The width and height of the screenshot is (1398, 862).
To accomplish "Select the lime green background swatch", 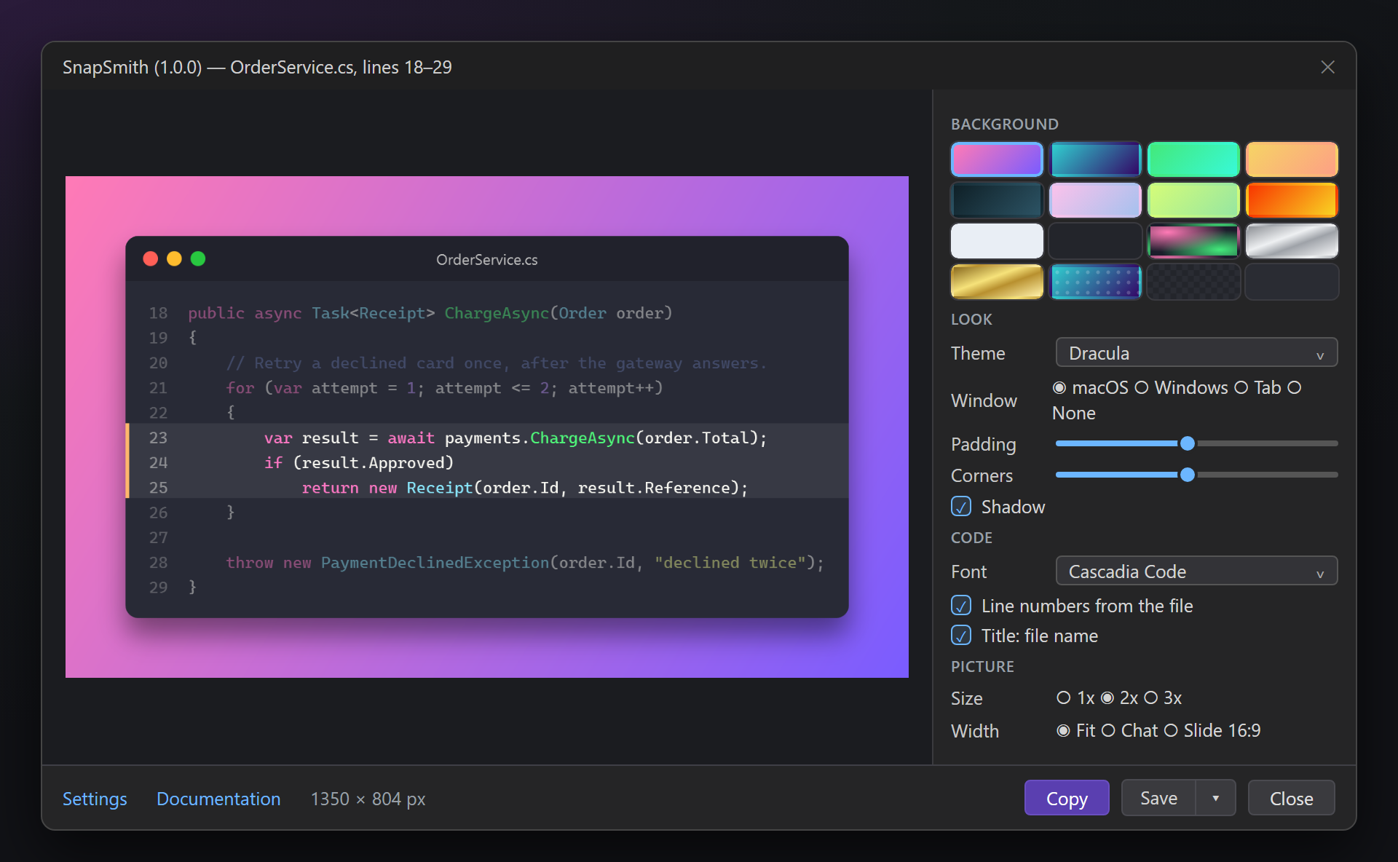I will click(1193, 200).
